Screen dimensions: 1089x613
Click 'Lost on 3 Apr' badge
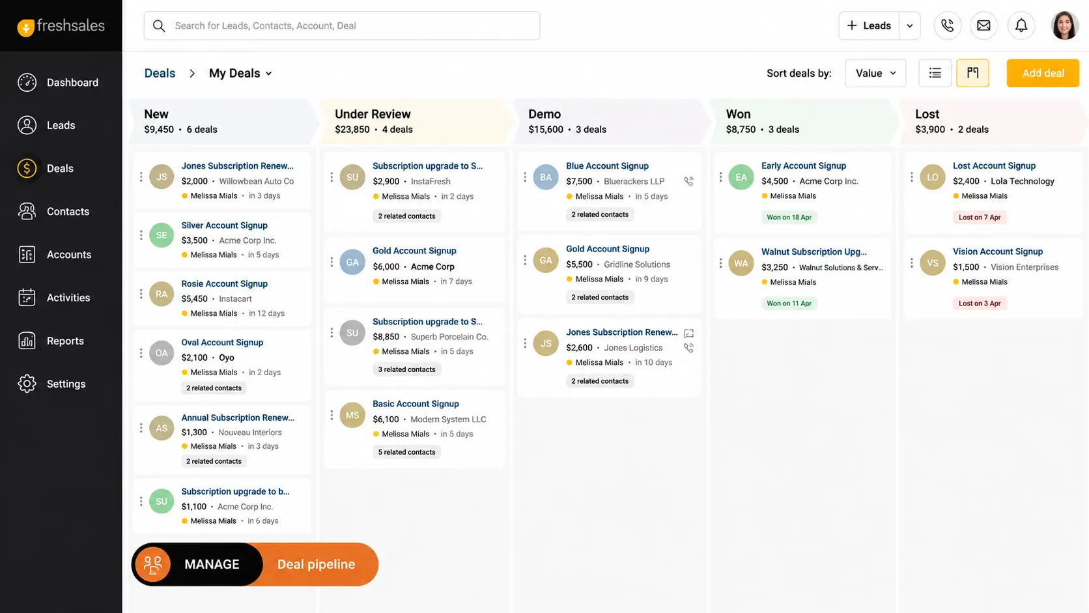tap(980, 304)
